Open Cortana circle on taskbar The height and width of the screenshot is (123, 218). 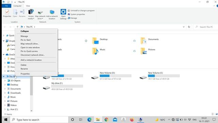point(73,120)
